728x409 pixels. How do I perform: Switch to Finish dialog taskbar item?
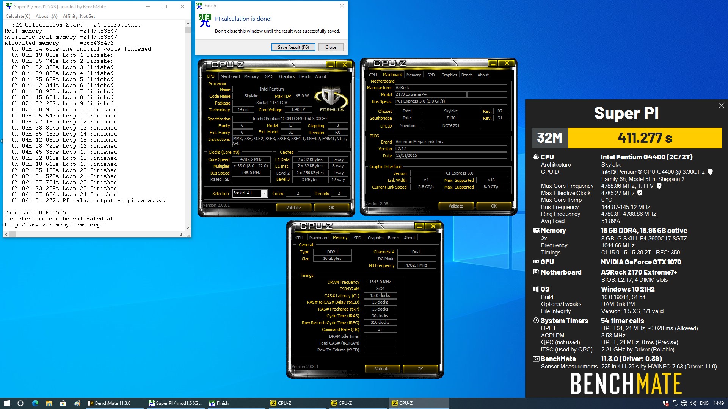point(237,403)
